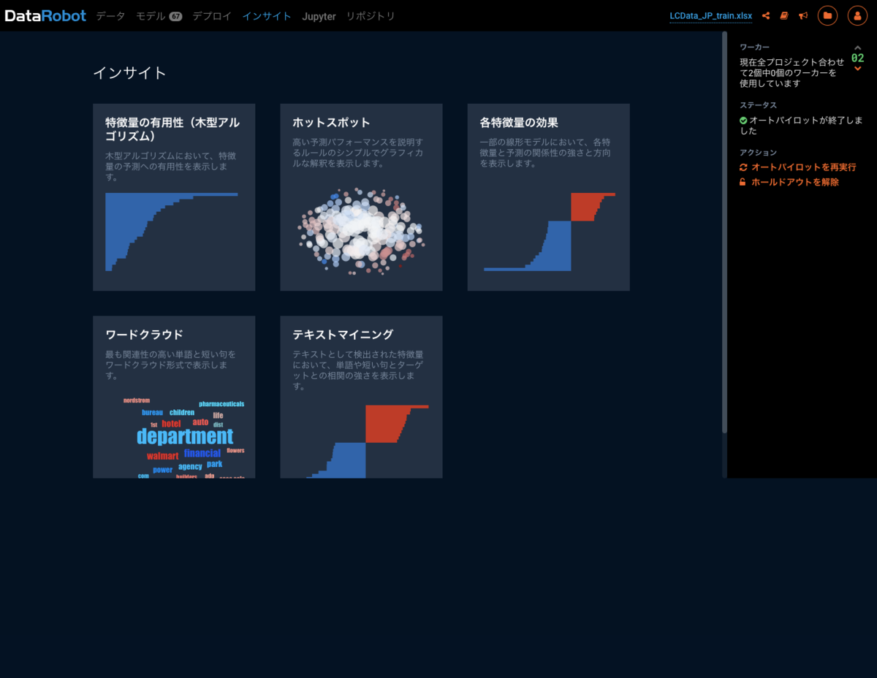Screen dimensions: 877x678
Task: Click the 'department' word cloud thumbnail
Action: click(185, 438)
